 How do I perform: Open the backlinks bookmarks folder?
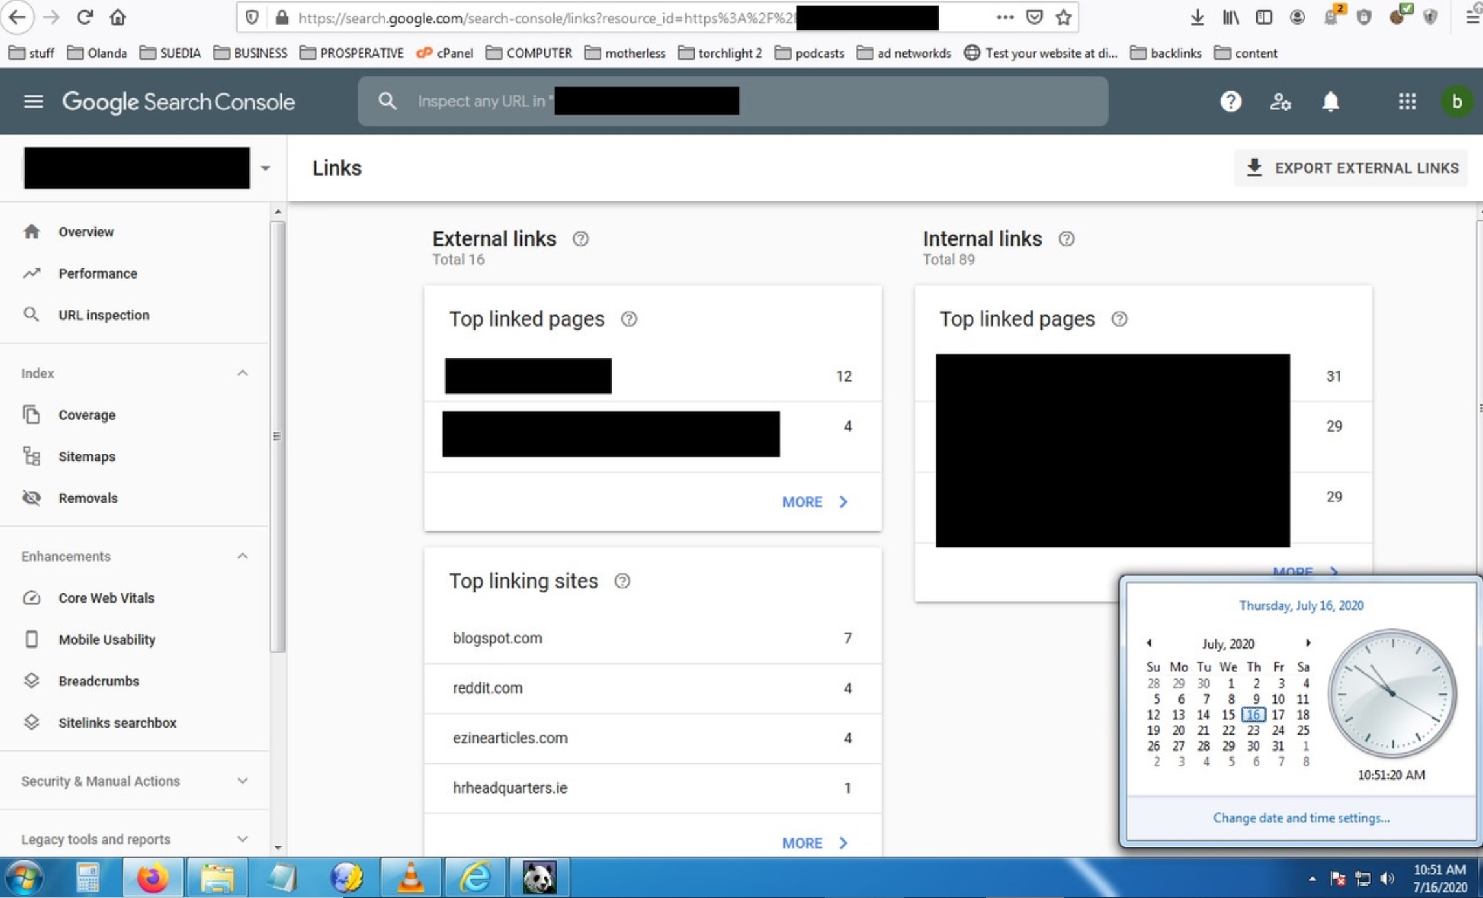[1166, 53]
